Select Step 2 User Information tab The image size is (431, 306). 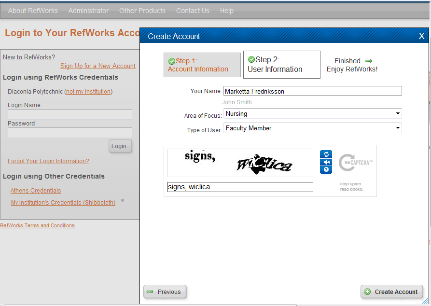(x=282, y=65)
